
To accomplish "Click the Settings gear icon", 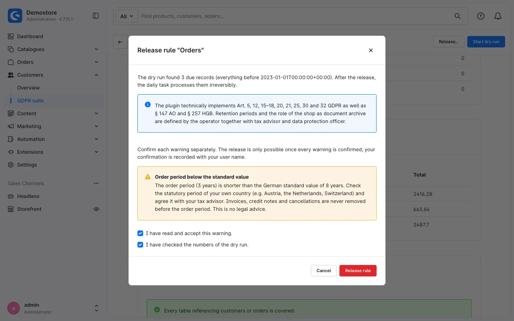I will click(x=11, y=165).
